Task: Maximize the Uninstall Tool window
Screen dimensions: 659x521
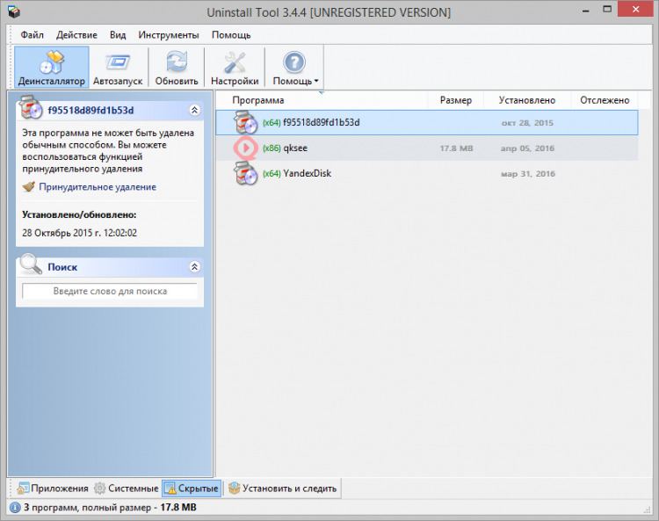Action: point(607,10)
